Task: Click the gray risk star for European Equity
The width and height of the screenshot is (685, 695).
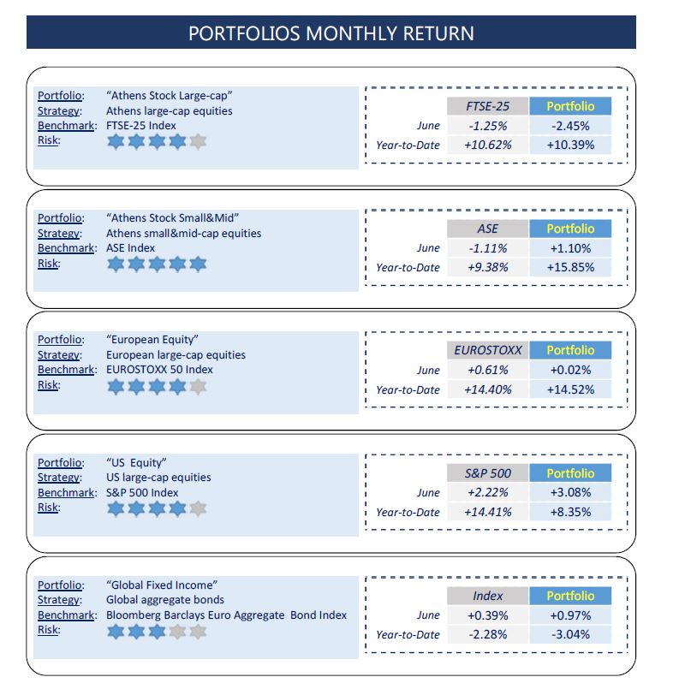Action: [198, 386]
